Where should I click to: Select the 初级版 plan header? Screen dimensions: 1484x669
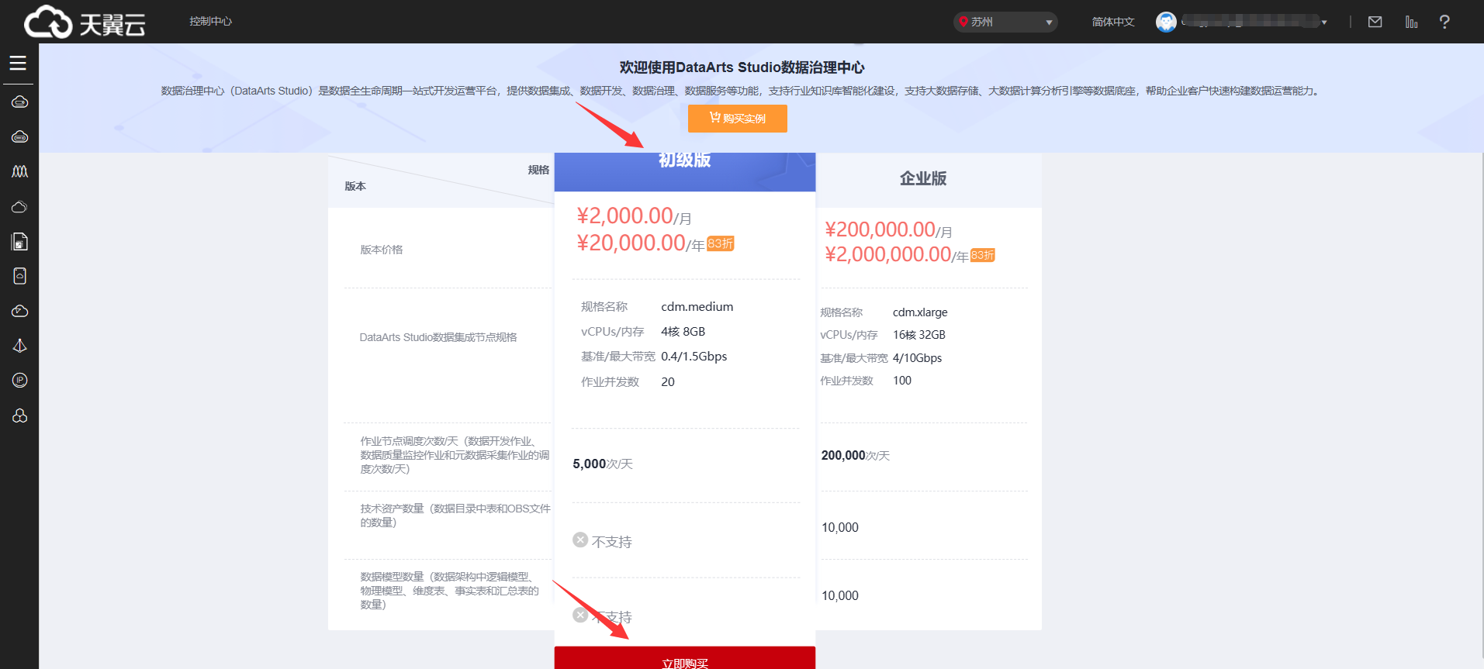pos(685,171)
